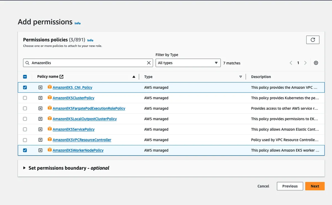The height and width of the screenshot is (205, 332).
Task: Click 'AWS managed' in AmazonEKSServicePolicy row
Action: tap(156, 129)
